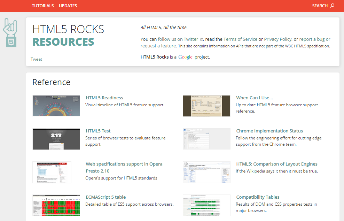
Task: Click the HTML5 Readiness thumbnail
Action: pyautogui.click(x=56, y=106)
